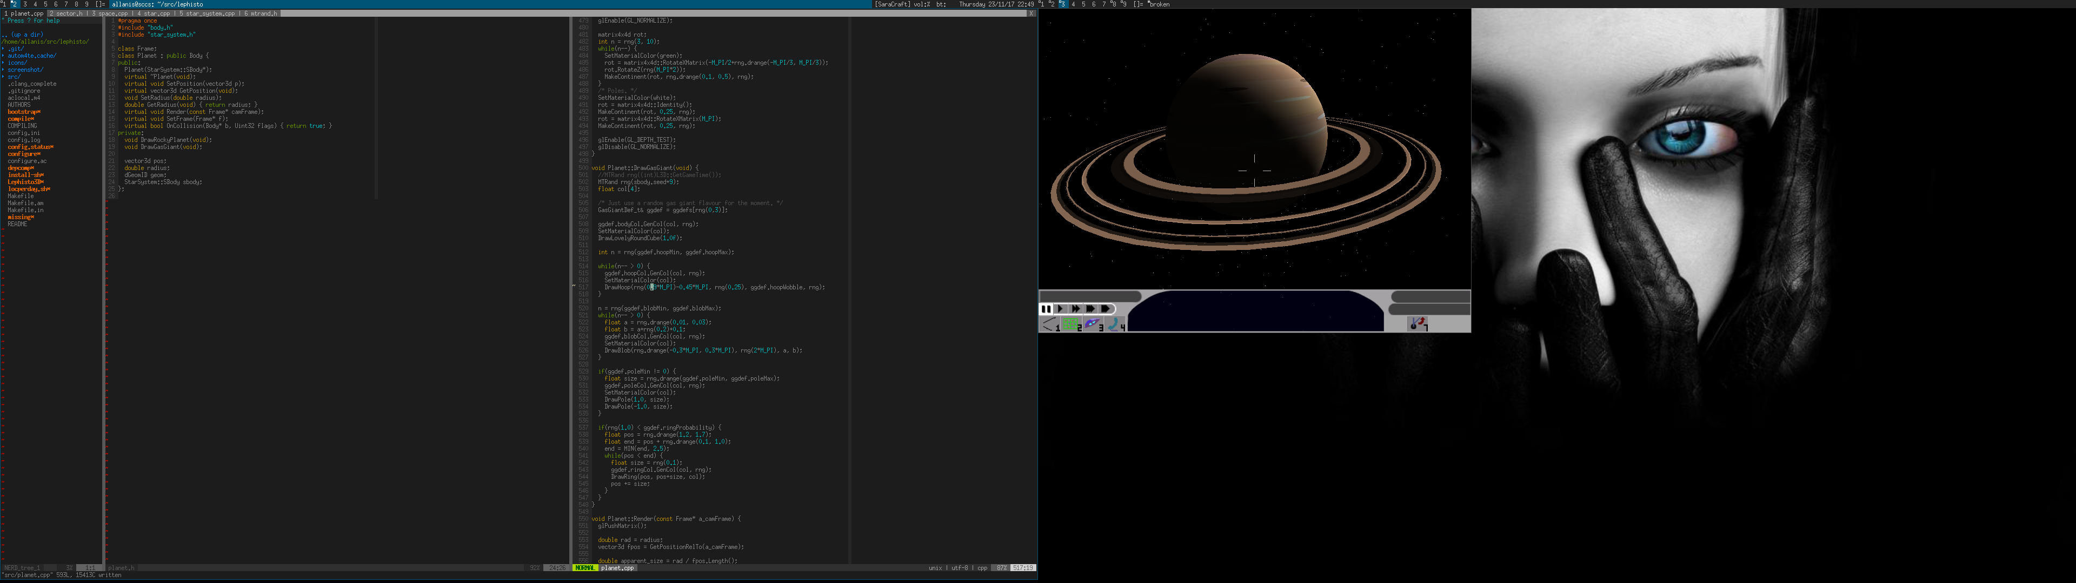Select the fastest time acceleration button
2076x583 pixels.
(1107, 308)
